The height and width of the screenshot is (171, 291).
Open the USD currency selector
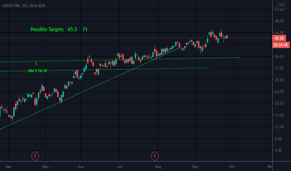[x=282, y=5]
